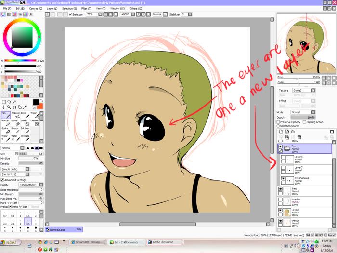This screenshot has width=337, height=253.
Task: Click the Windows Start button
Action: (x=10, y=242)
